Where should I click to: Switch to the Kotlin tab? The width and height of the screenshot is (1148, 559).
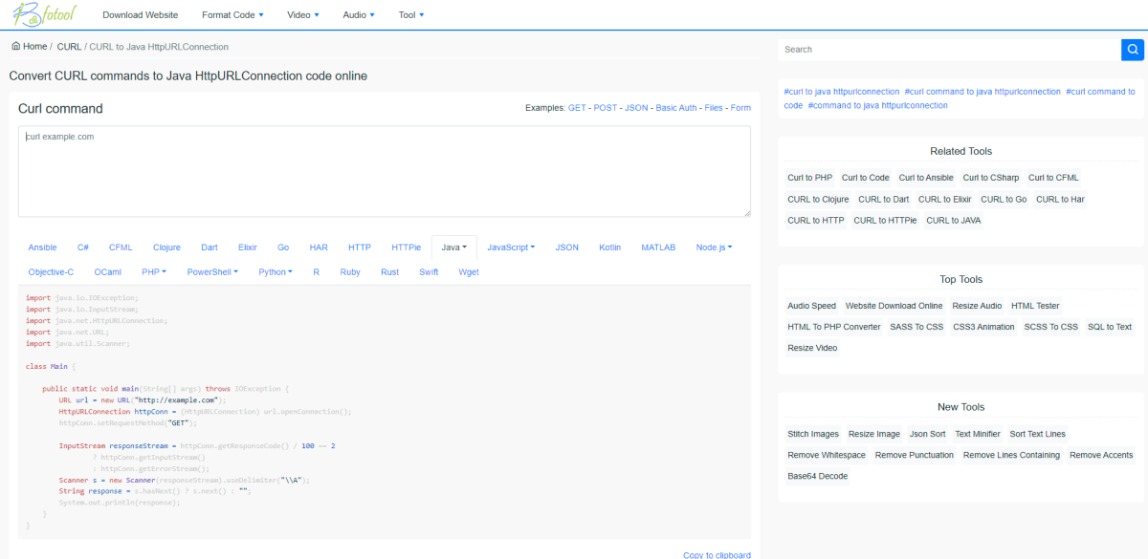point(610,247)
